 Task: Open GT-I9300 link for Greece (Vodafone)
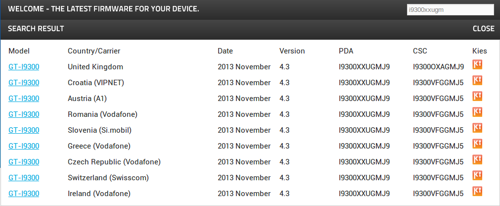[24, 146]
